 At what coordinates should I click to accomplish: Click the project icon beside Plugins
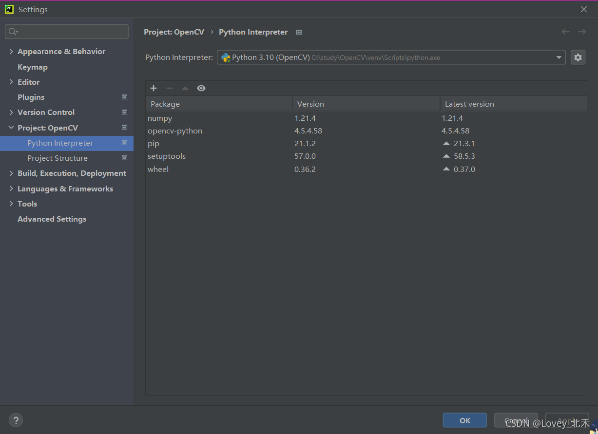[x=124, y=97]
